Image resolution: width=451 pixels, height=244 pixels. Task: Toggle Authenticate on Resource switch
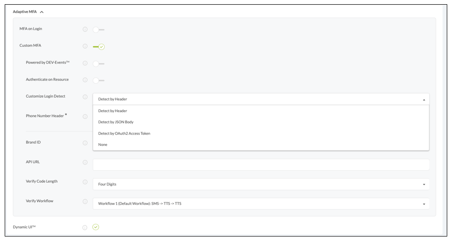tap(98, 80)
